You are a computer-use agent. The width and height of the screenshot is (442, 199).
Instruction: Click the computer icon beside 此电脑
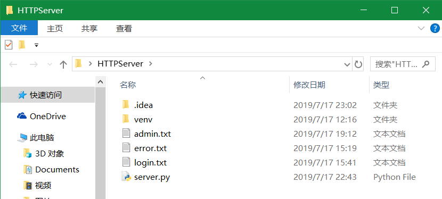coord(22,138)
